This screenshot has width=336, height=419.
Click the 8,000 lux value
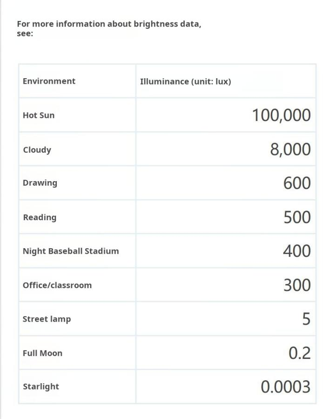290,149
